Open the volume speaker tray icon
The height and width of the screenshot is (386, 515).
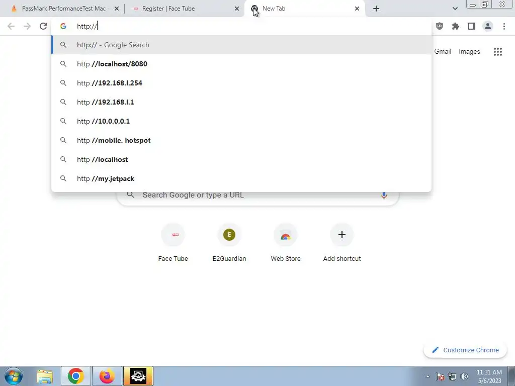(x=464, y=376)
